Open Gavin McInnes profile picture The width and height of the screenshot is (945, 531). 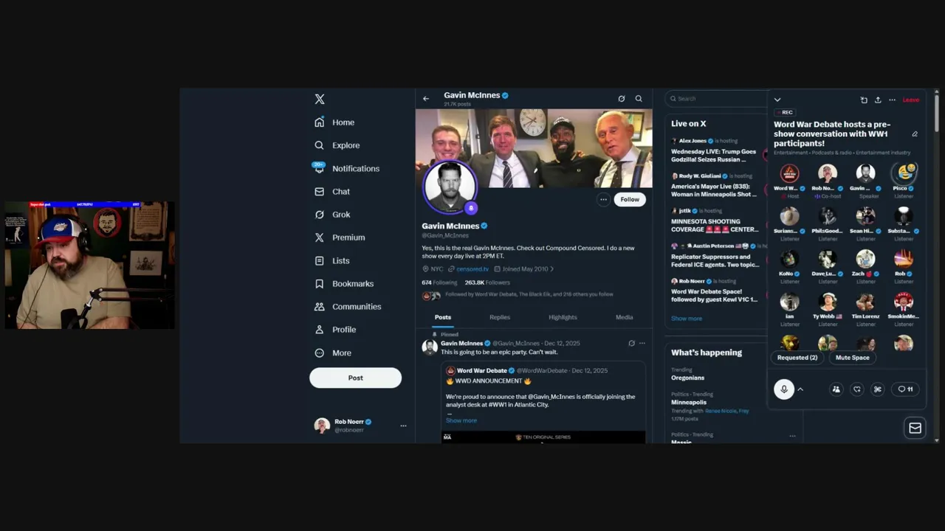click(449, 186)
